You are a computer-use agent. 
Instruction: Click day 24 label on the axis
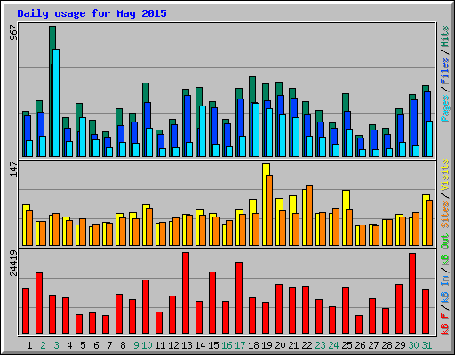point(333,345)
